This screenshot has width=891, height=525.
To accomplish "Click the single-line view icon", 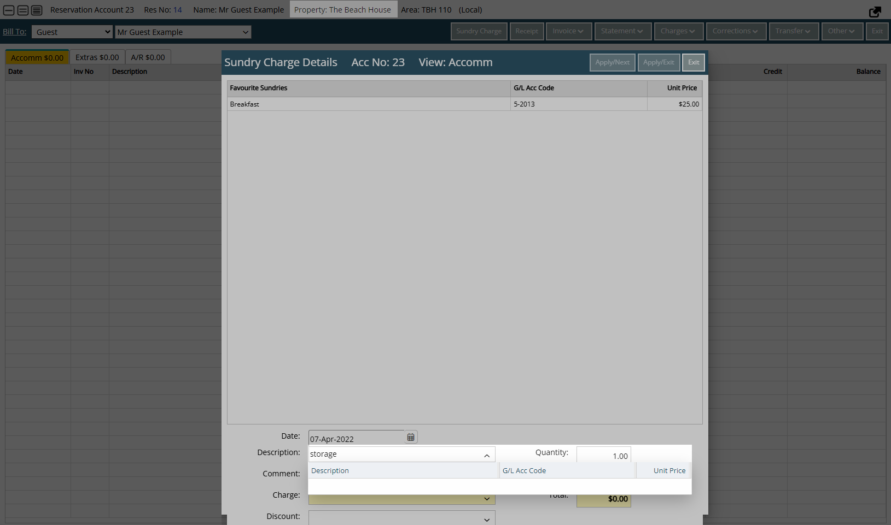I will [9, 10].
